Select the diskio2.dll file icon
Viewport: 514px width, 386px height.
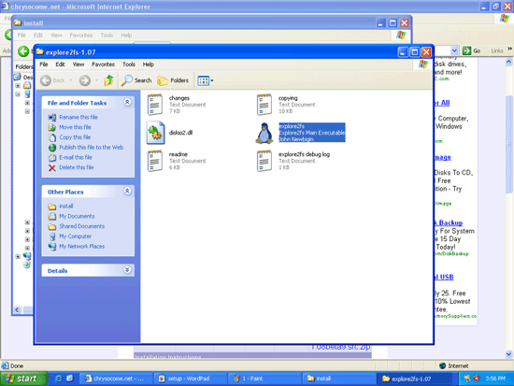155,133
